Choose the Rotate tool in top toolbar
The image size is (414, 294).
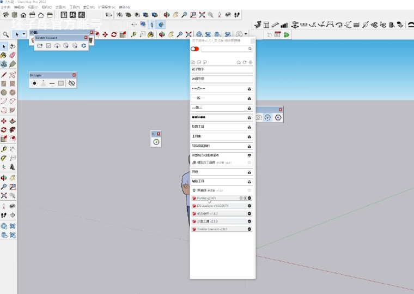pos(114,34)
